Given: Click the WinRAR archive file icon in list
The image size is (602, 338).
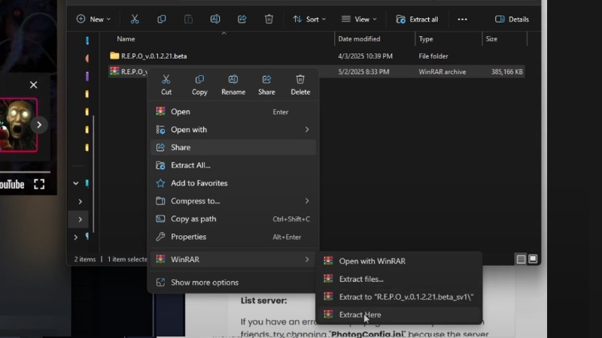Looking at the screenshot, I should 114,71.
